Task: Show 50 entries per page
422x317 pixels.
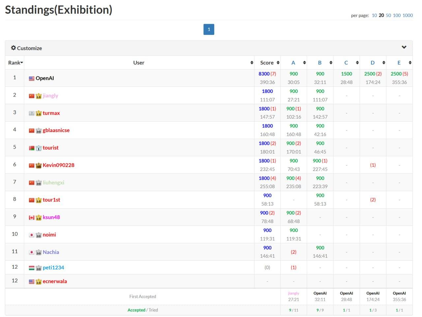Action: (x=388, y=15)
